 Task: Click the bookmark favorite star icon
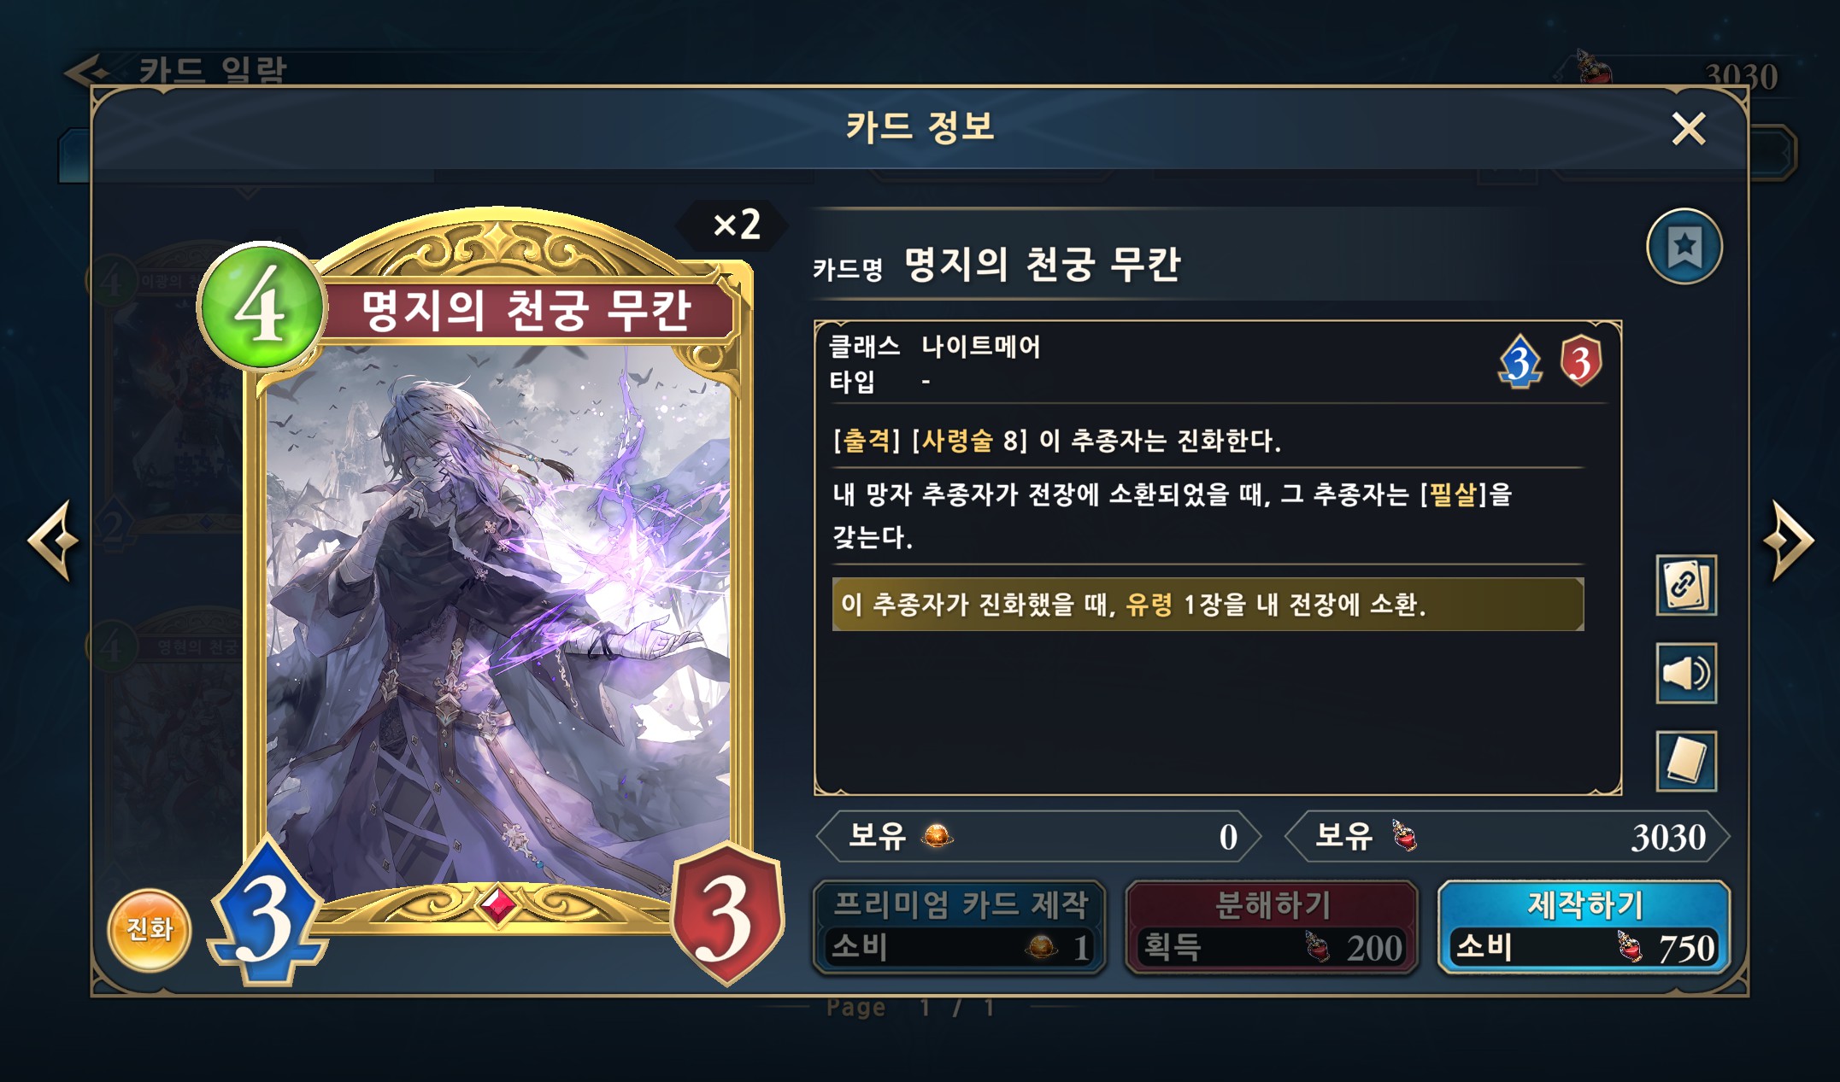click(1684, 247)
